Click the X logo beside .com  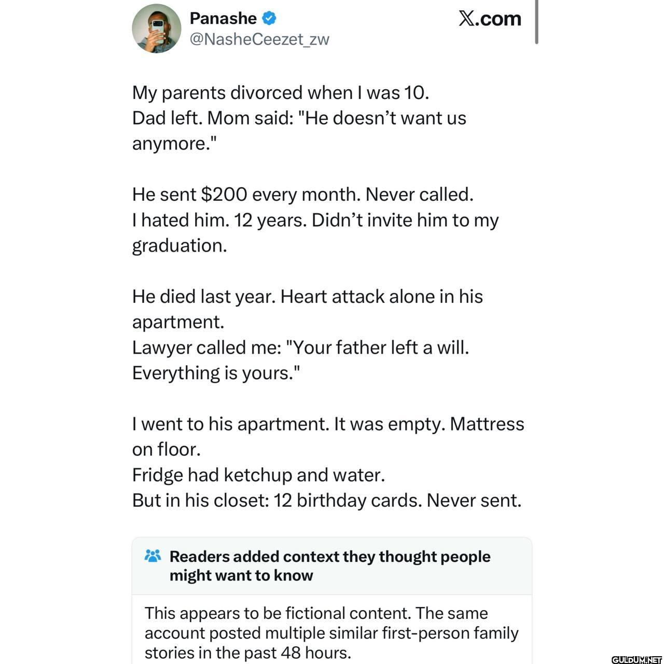pyautogui.click(x=466, y=19)
